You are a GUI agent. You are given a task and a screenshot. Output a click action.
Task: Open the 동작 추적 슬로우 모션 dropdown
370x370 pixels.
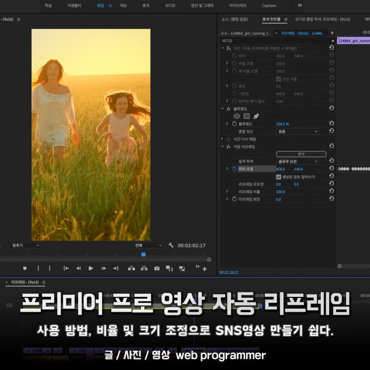[298, 161]
